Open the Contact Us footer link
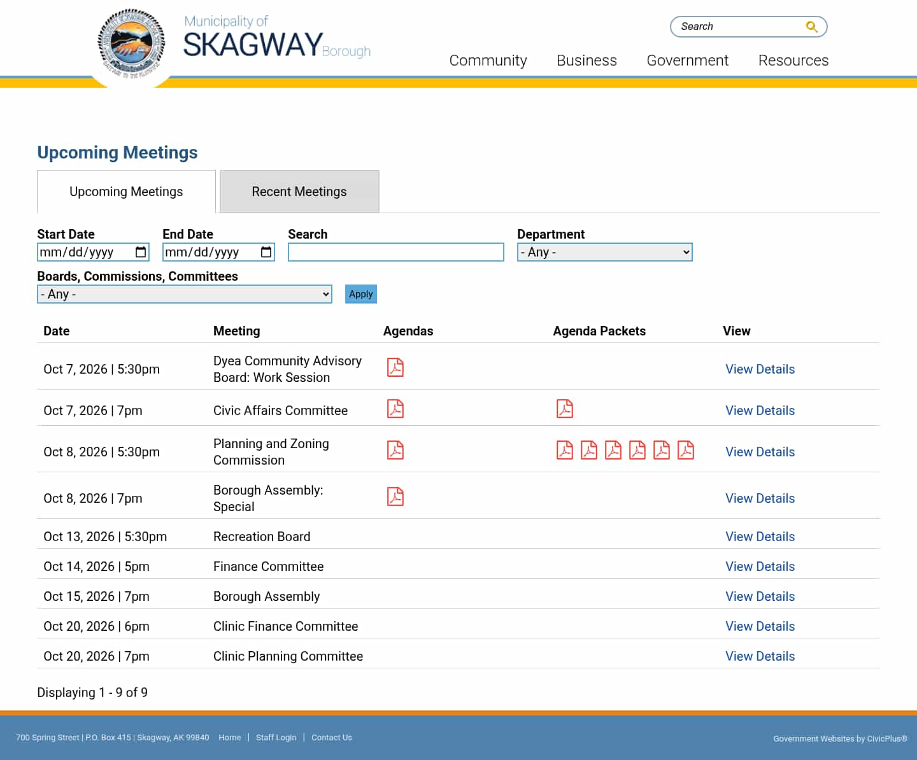This screenshot has width=917, height=760. point(332,738)
